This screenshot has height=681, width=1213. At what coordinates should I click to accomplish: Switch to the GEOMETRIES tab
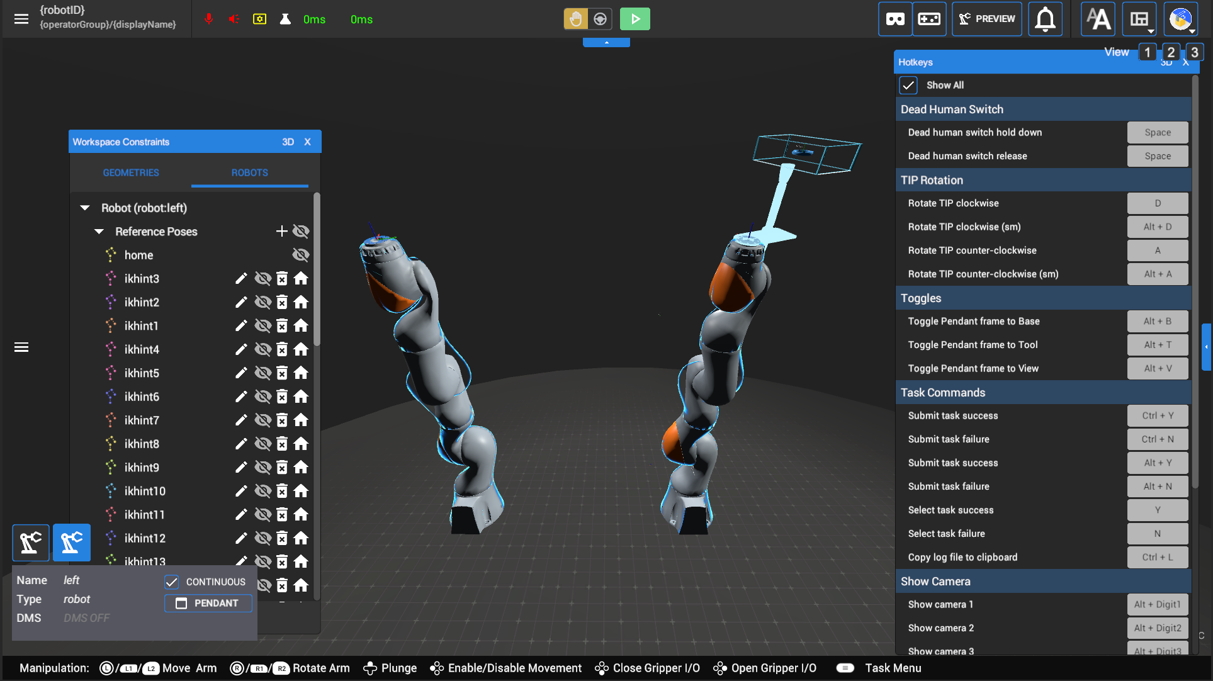click(131, 172)
